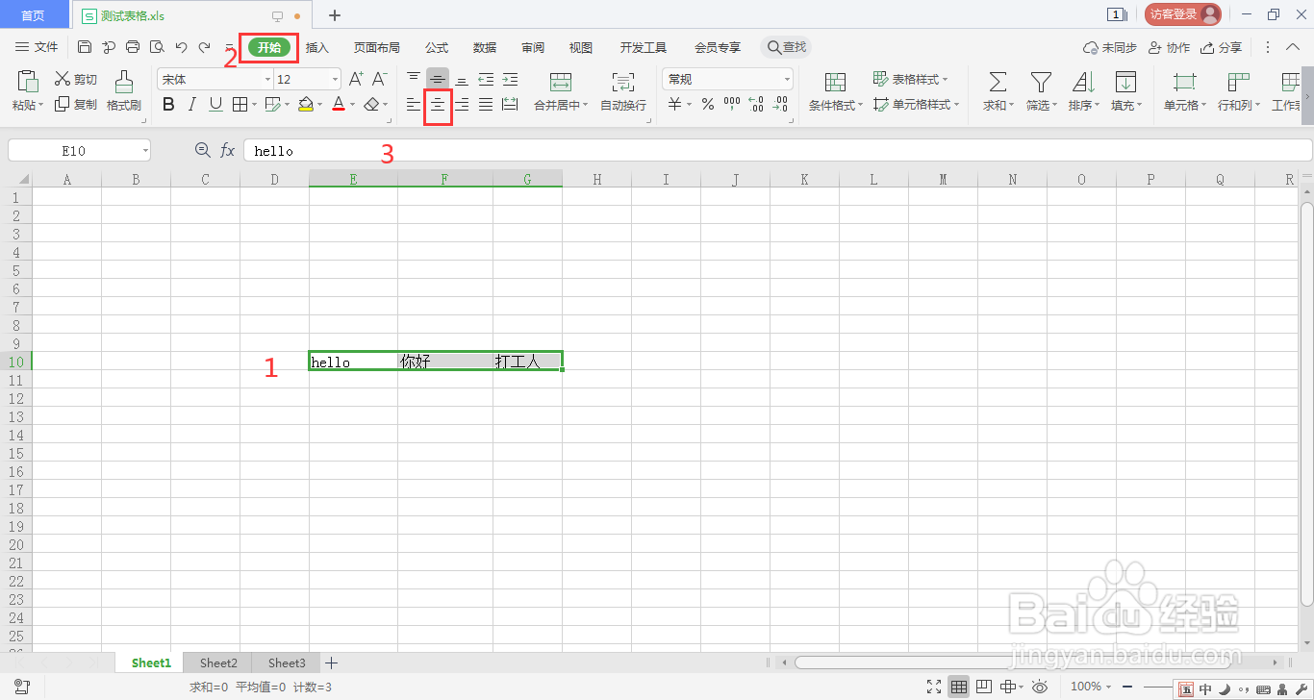The height and width of the screenshot is (700, 1314).
Task: Open the 文件 menu
Action: (38, 47)
